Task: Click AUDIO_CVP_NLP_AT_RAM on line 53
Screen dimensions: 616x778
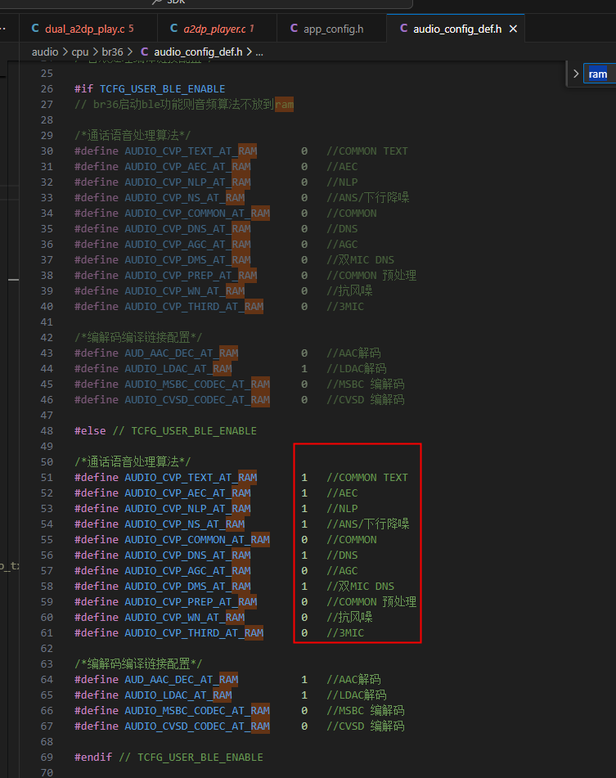Action: (x=187, y=508)
